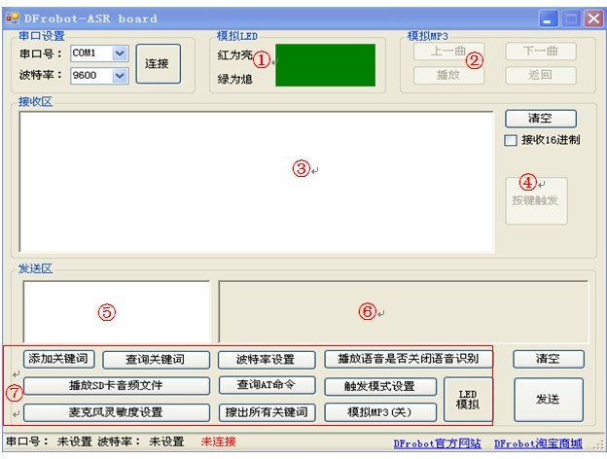Click the green simulated LED indicator
Viewport: 607px width, 459px height.
pos(325,65)
